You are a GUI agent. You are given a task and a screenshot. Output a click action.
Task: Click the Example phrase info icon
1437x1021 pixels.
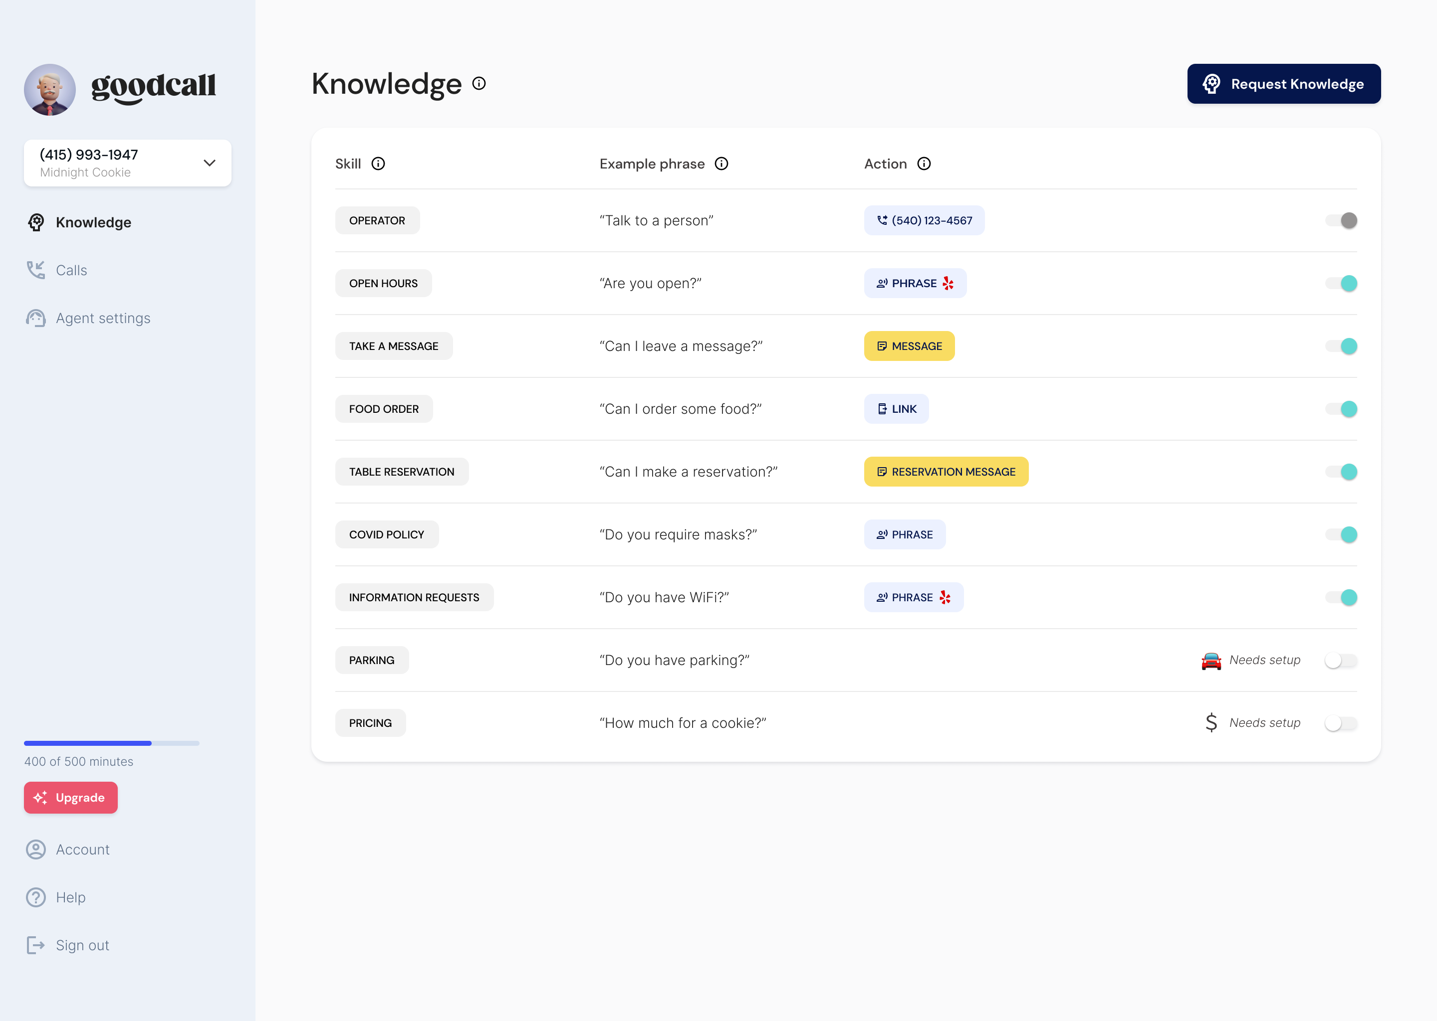[x=721, y=164]
